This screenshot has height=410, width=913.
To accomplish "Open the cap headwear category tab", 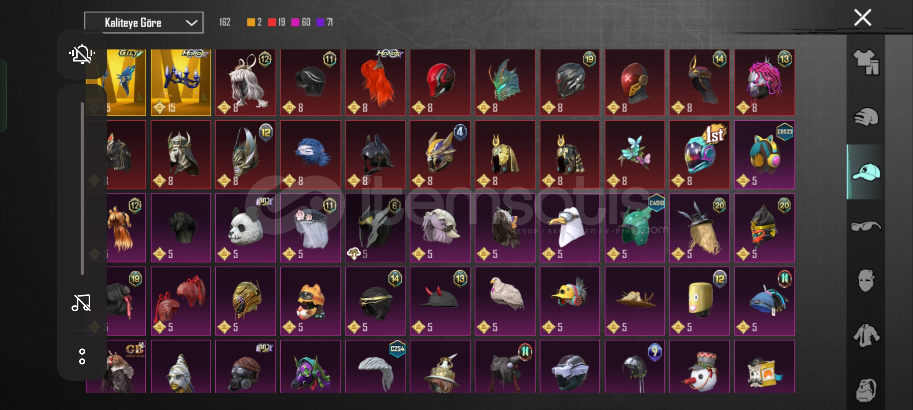I will [x=866, y=172].
